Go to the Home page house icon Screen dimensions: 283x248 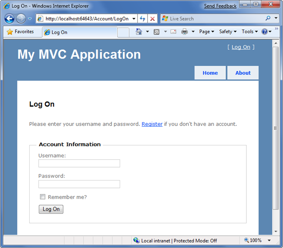click(x=139, y=32)
